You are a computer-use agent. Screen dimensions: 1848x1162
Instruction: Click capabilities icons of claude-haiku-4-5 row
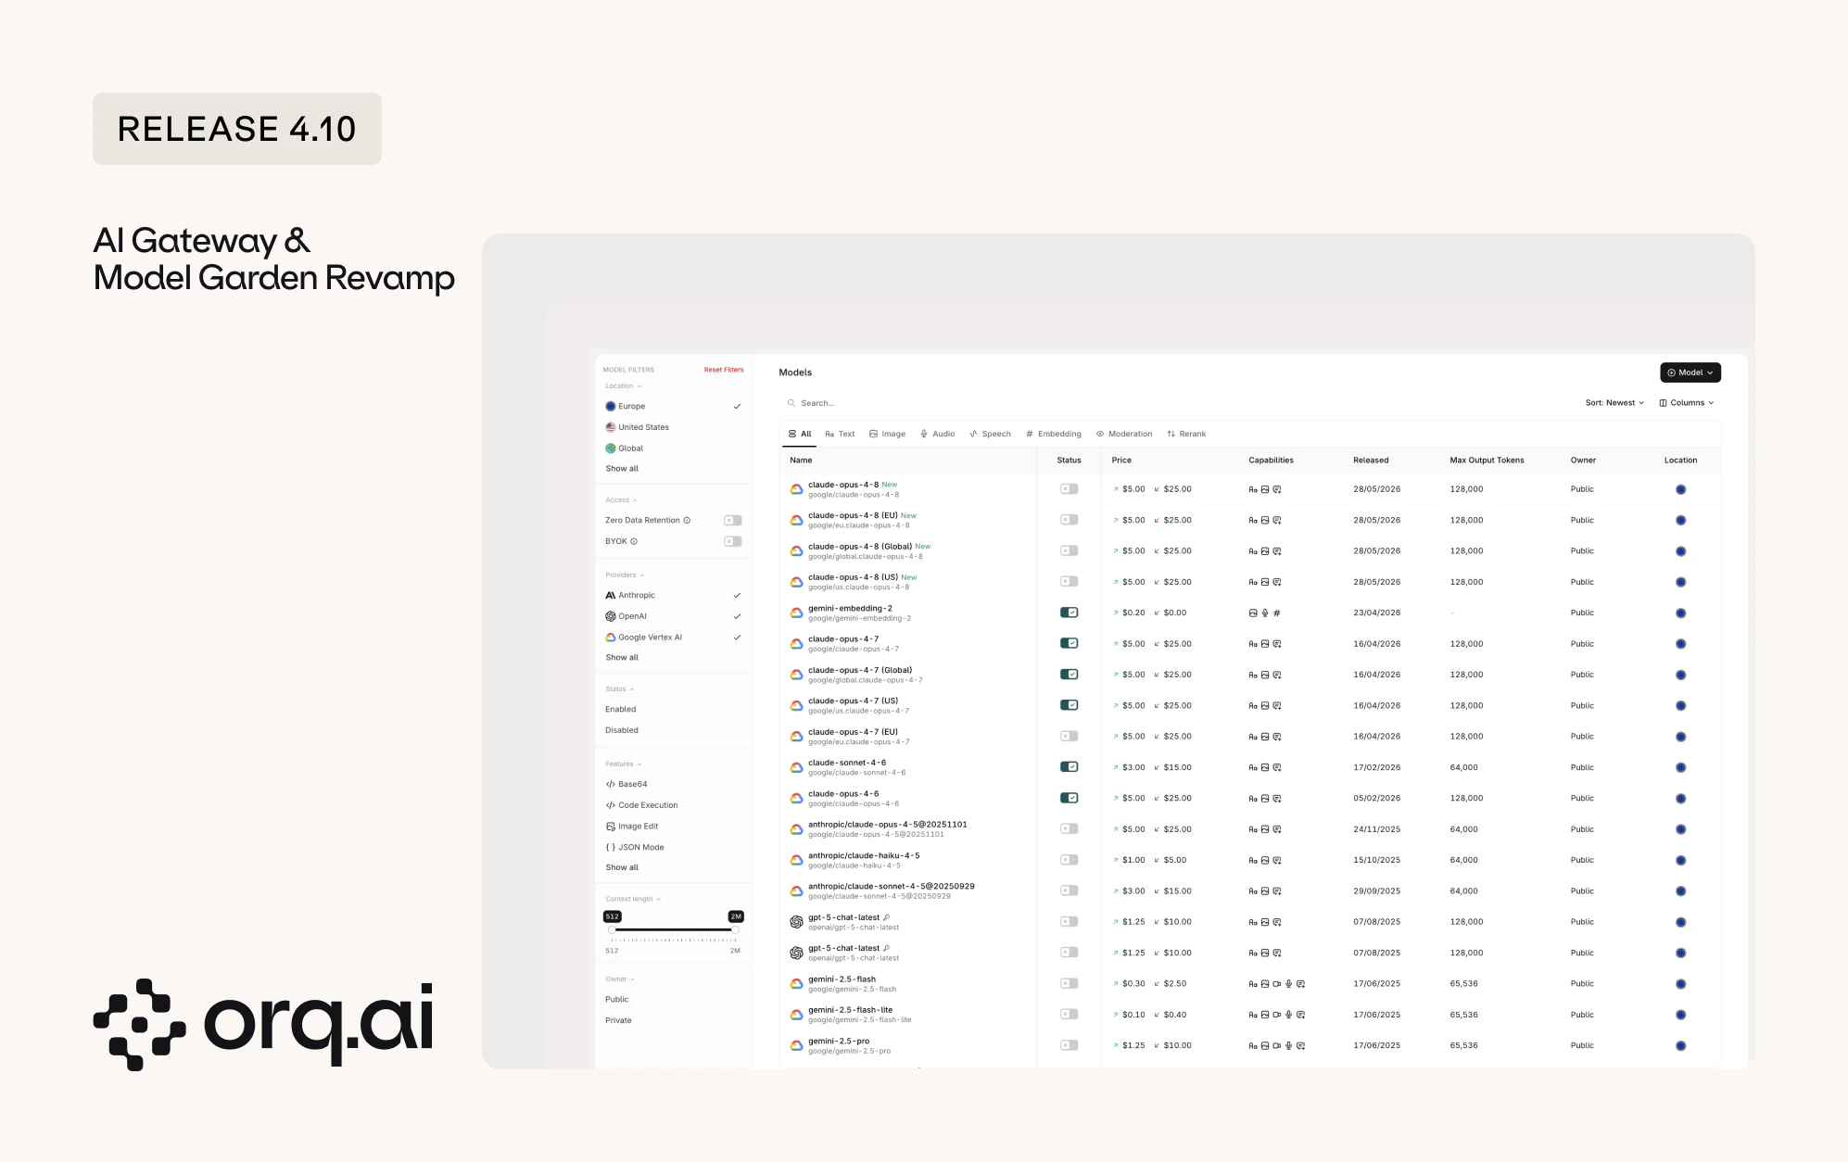pos(1265,860)
